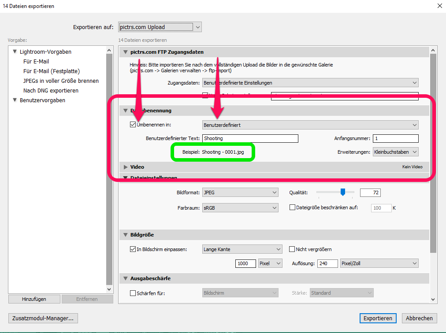Click the Entfernen button

click(87, 299)
